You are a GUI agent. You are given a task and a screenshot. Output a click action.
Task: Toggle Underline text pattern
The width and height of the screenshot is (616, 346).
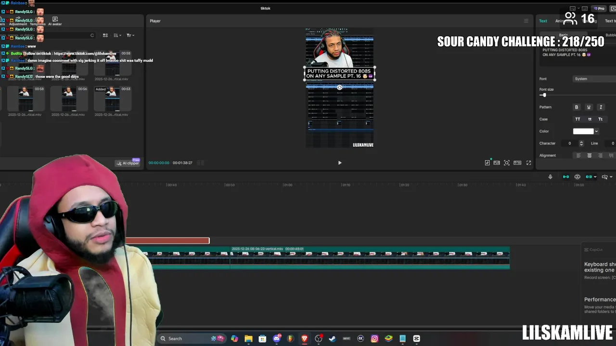pos(589,107)
